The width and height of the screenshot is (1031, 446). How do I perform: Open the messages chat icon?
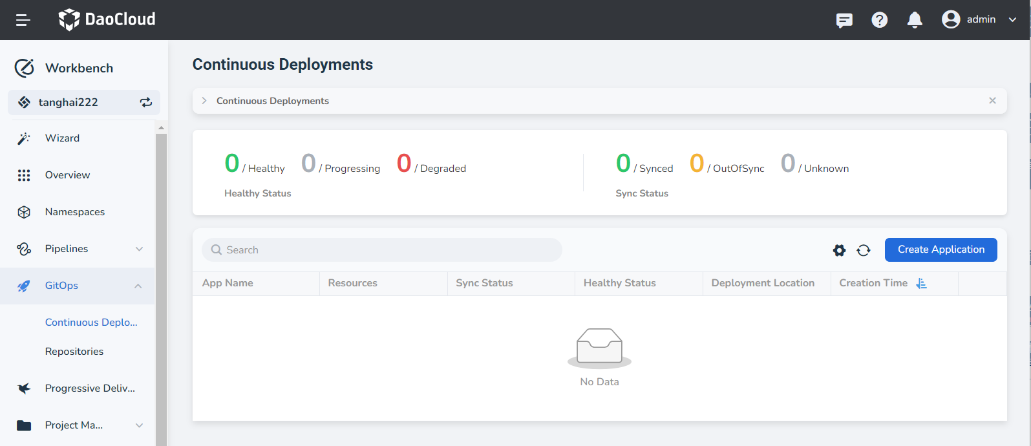click(x=844, y=20)
